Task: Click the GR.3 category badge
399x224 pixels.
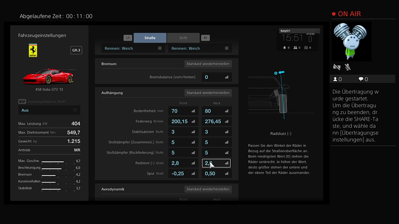Action: 76,50
